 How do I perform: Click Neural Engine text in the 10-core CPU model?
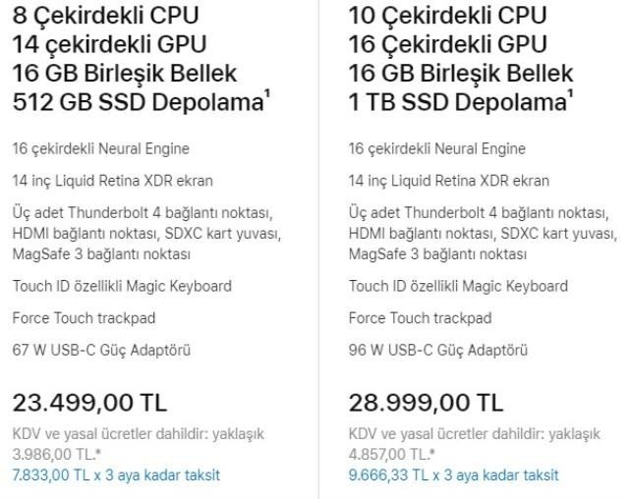point(437,149)
